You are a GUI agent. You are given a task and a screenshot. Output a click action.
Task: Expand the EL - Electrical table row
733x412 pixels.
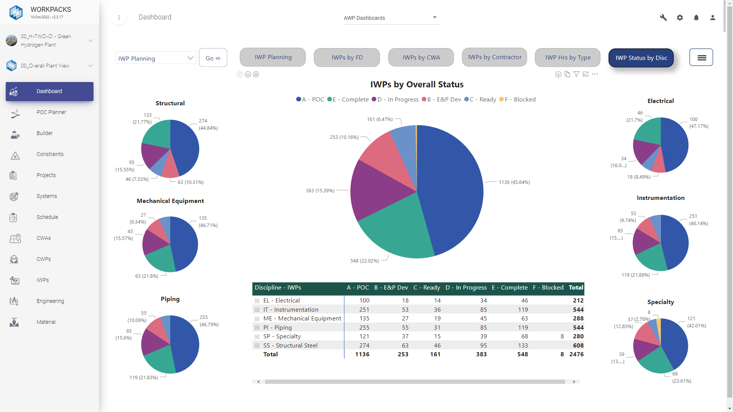257,301
